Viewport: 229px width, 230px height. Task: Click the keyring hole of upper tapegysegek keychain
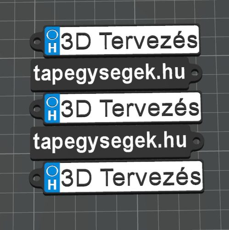point(195,73)
